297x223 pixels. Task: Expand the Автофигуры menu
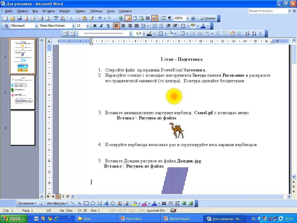click(58, 203)
